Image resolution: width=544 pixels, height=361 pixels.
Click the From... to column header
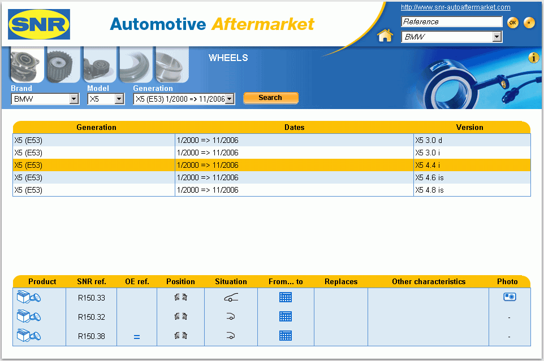[x=286, y=282]
